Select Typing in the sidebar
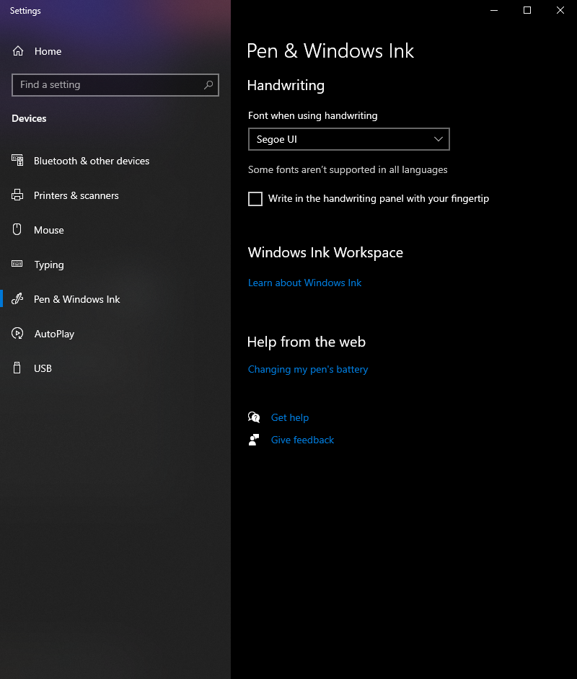This screenshot has height=679, width=577. click(115, 265)
